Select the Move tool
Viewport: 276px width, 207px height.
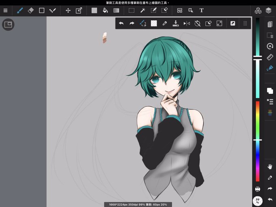(x=68, y=11)
